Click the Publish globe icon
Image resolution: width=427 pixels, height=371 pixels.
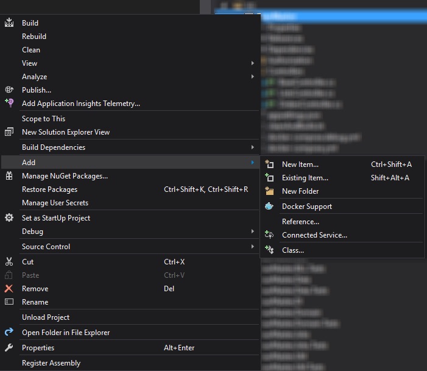pos(9,90)
